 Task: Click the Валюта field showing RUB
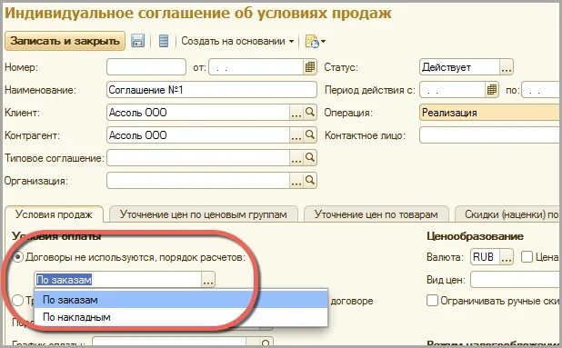tap(485, 257)
